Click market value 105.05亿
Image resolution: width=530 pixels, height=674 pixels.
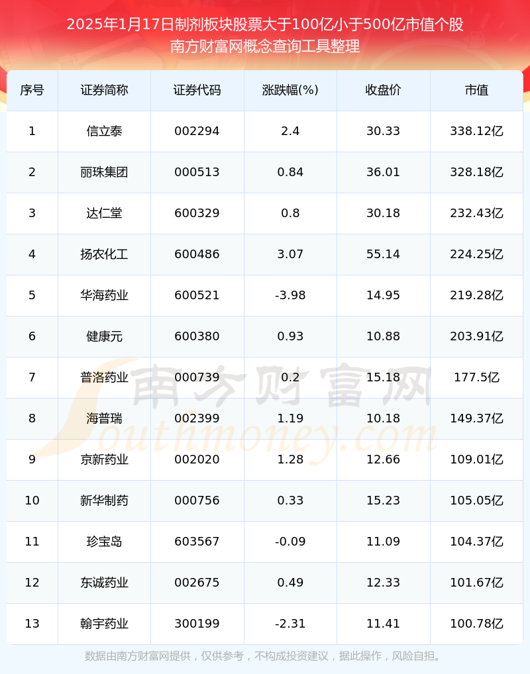pyautogui.click(x=476, y=501)
